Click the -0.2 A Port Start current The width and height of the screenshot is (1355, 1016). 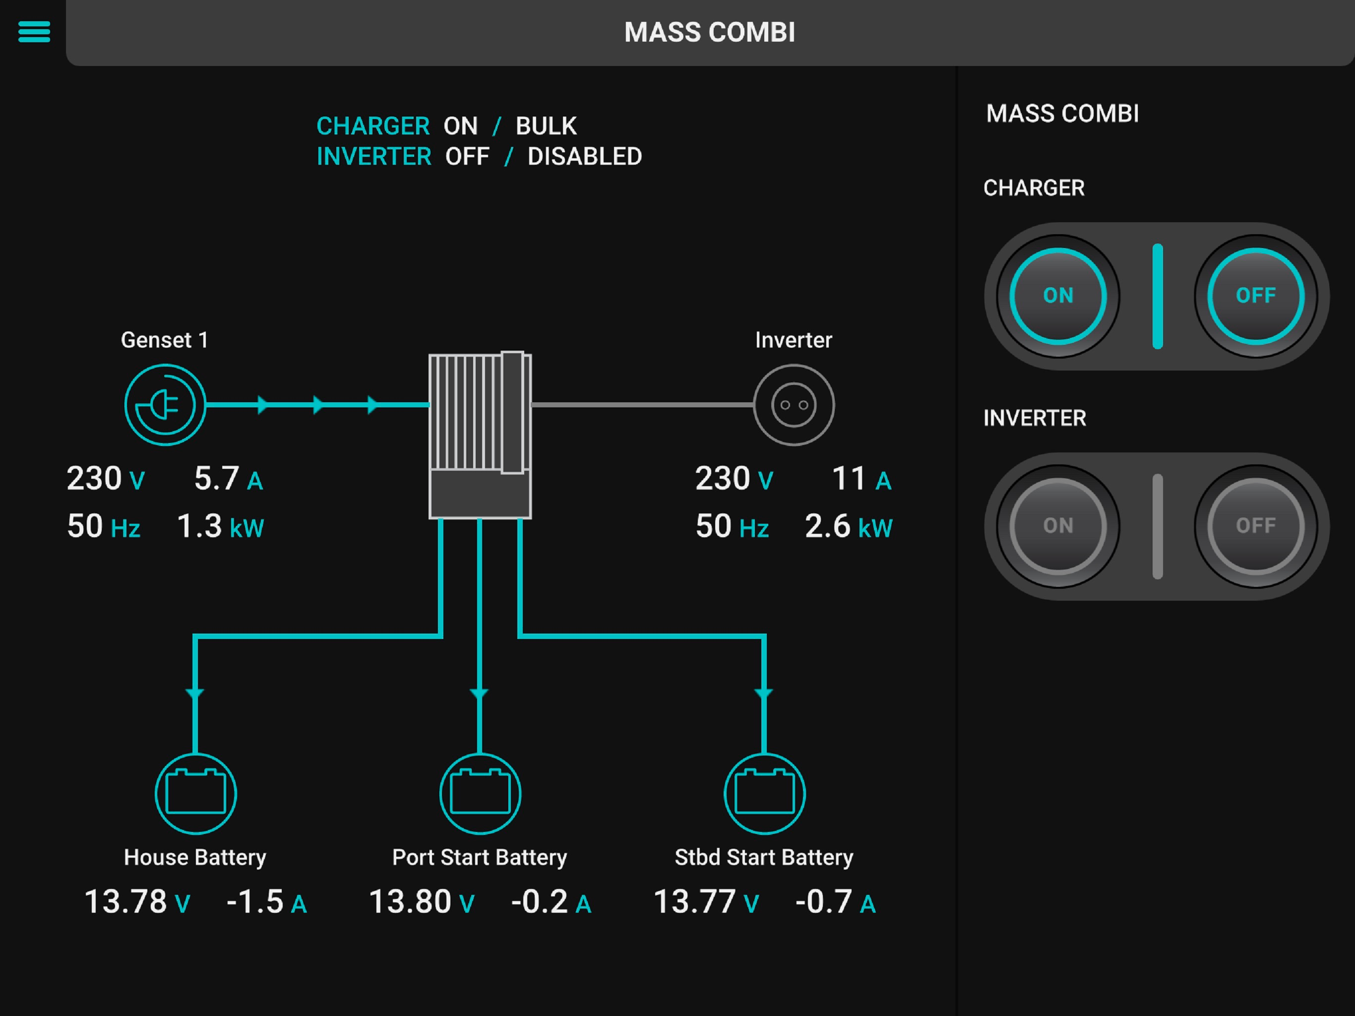551,902
